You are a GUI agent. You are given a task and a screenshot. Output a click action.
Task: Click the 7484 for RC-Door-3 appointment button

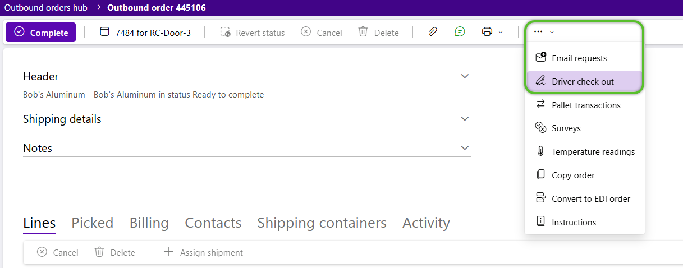point(145,33)
